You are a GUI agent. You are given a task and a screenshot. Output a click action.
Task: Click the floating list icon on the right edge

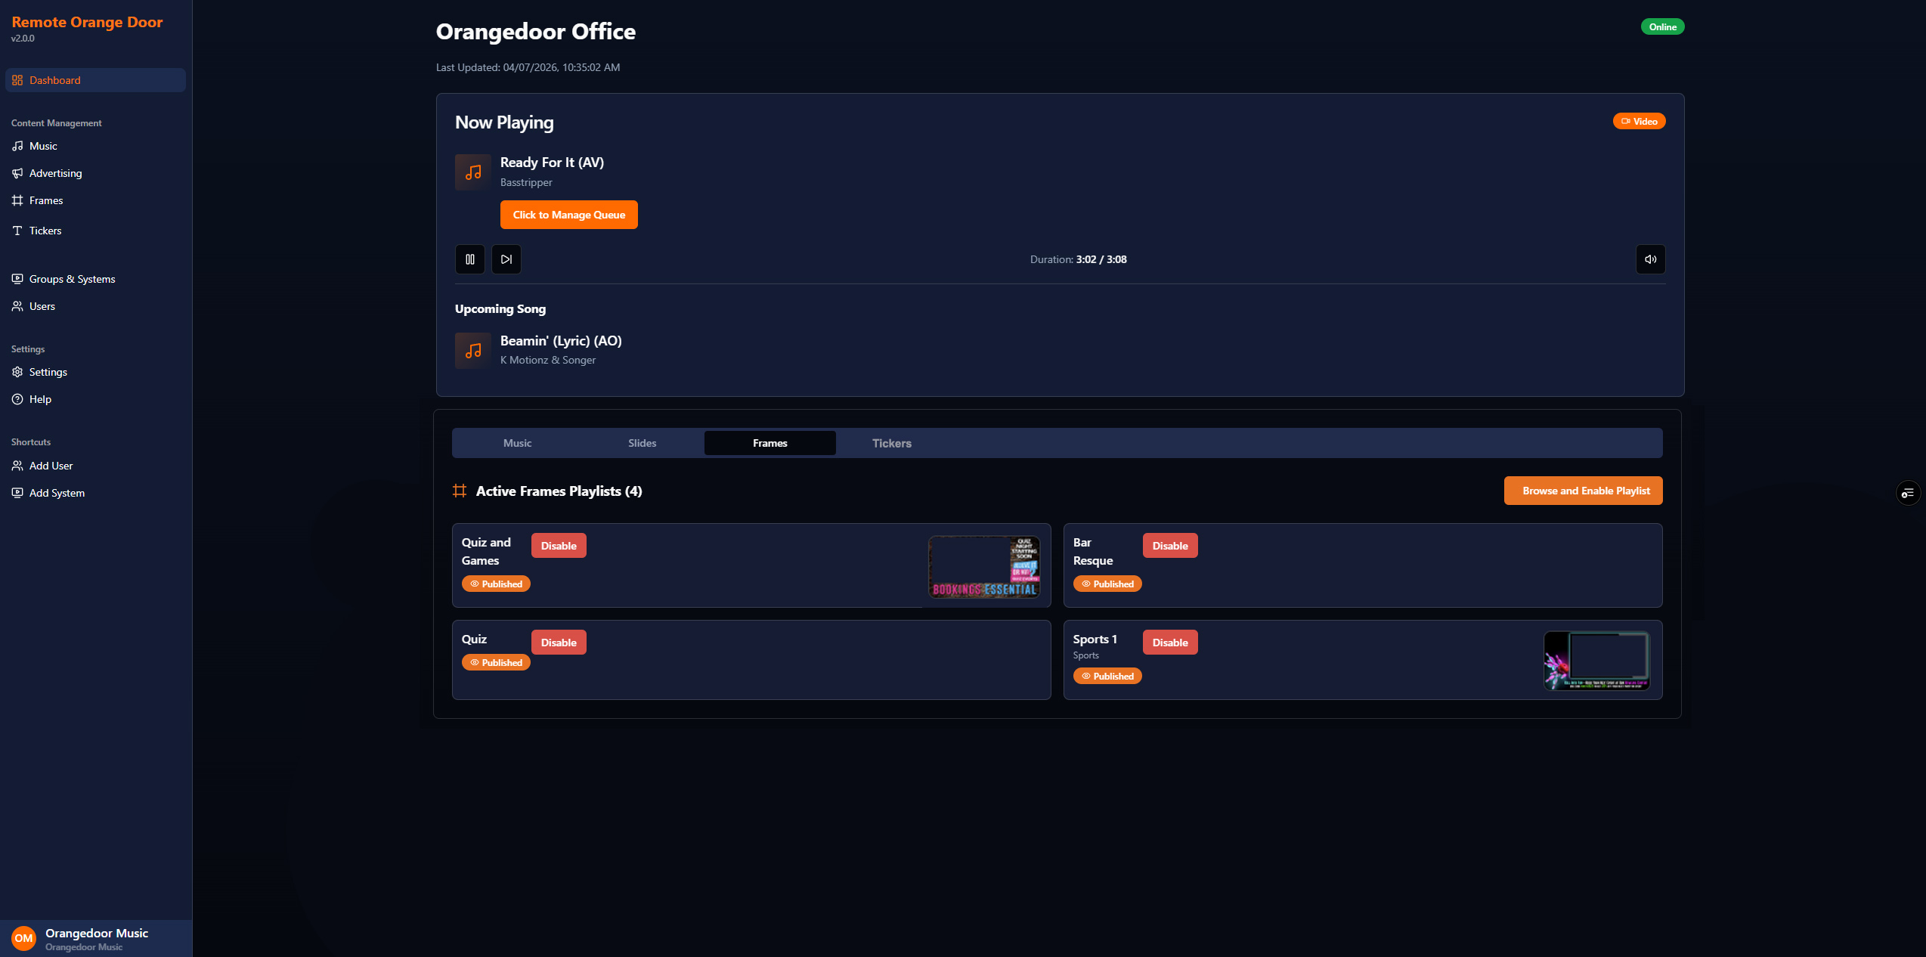(x=1907, y=494)
